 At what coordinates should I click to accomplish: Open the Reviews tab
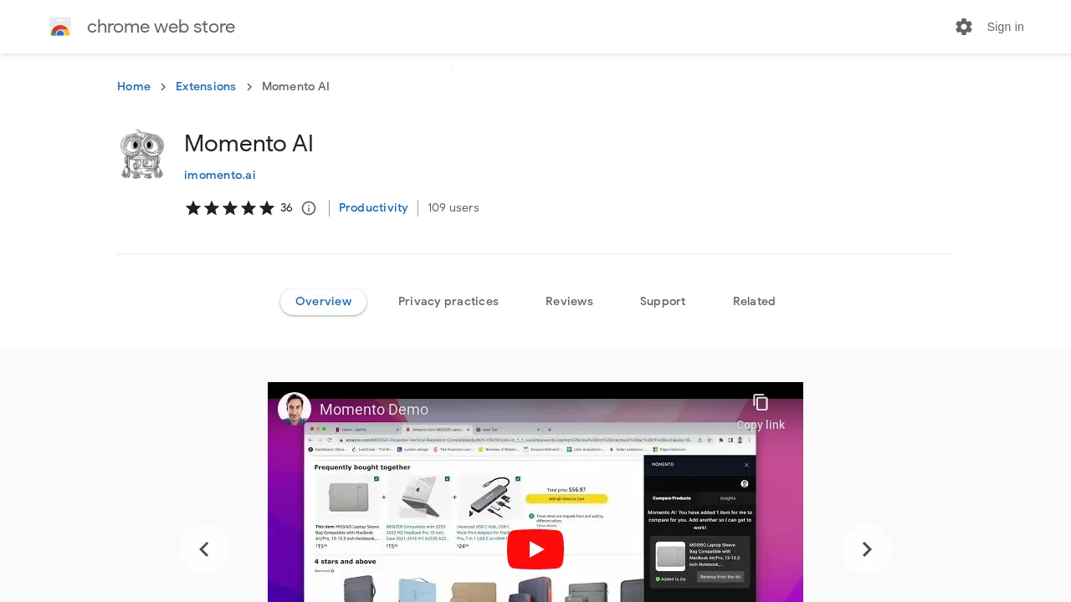coord(569,302)
